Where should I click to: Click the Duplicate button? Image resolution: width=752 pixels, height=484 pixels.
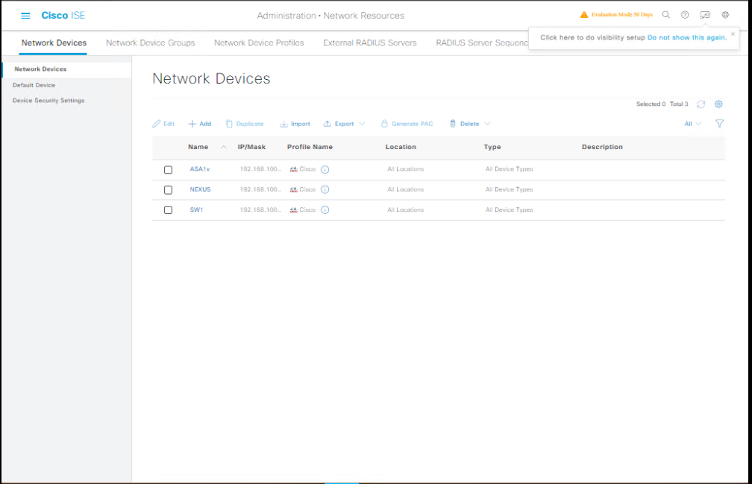click(x=245, y=124)
